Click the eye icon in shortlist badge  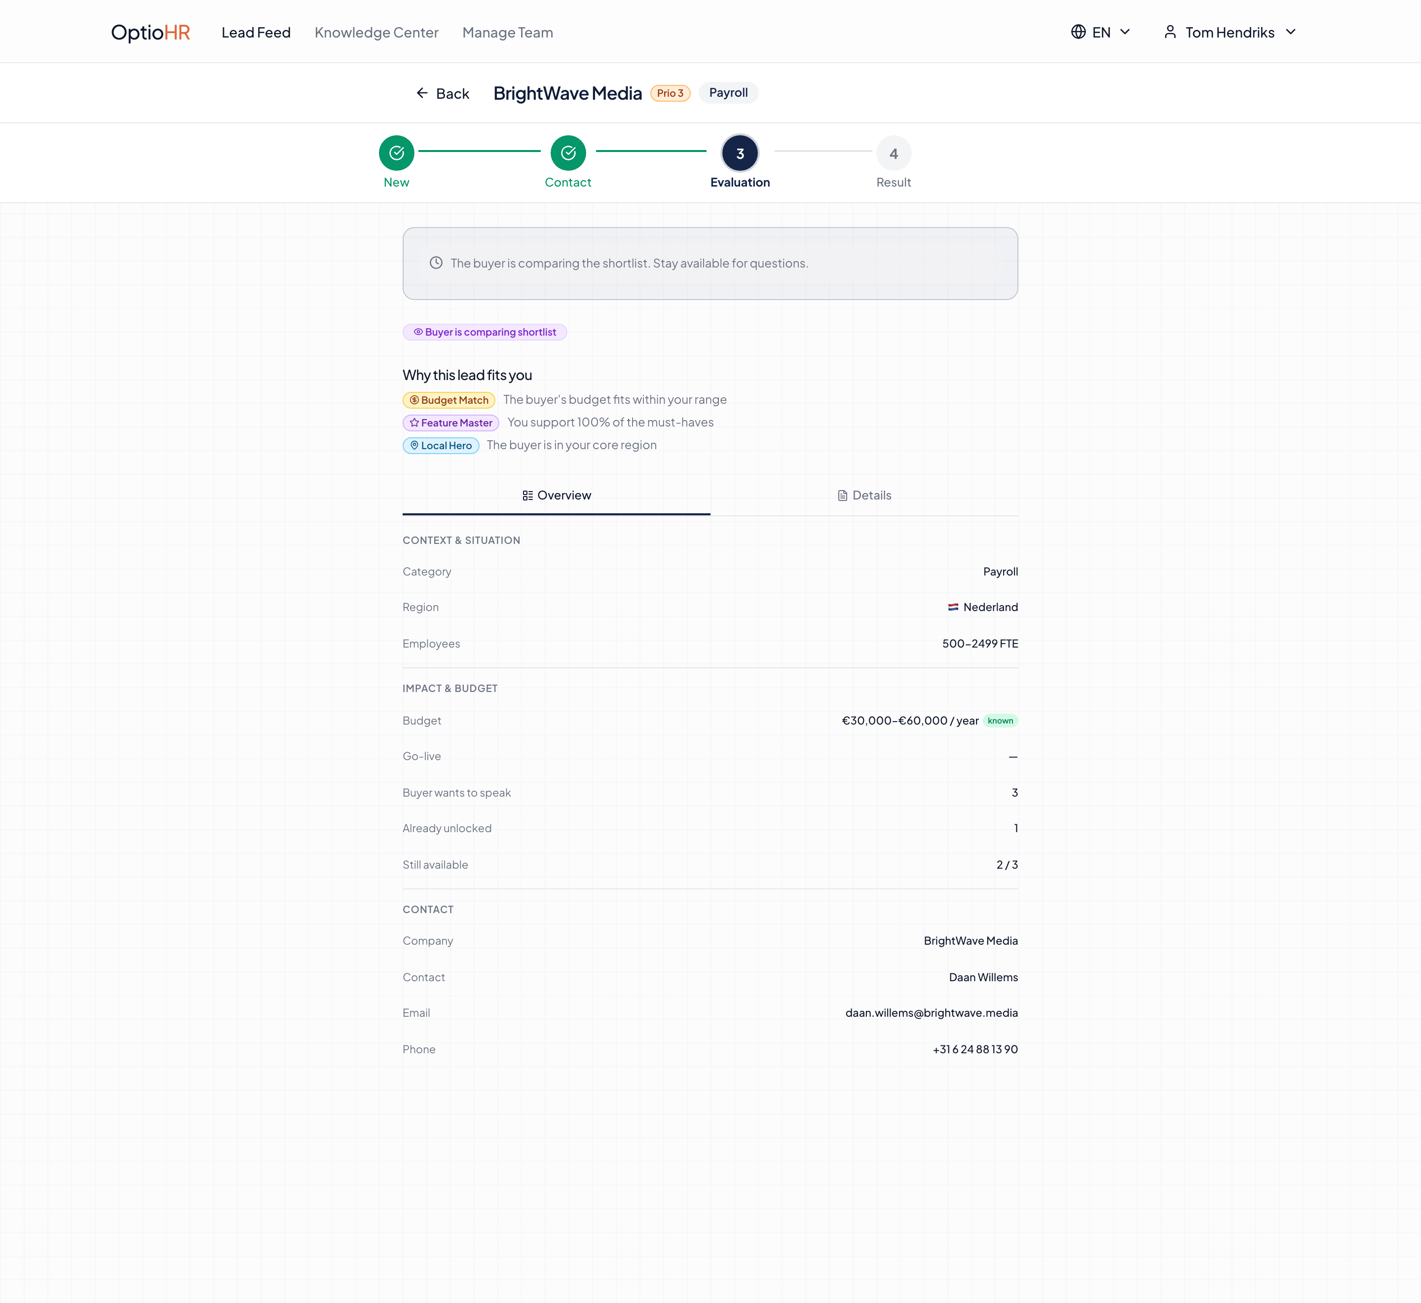[x=418, y=331]
